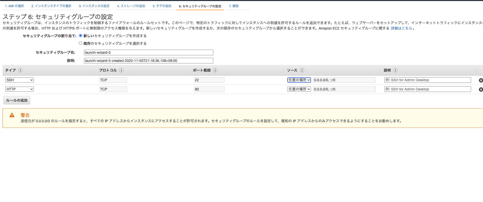Image resolution: width=483 pixels, height=202 pixels.
Task: Click the TCP protocol field in SSH row
Action: point(113,80)
